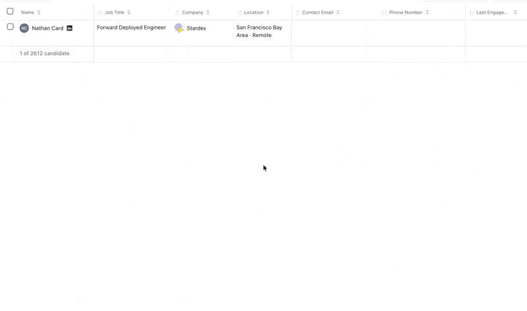Tick the select-all checkbox in header
This screenshot has width=527, height=311.
10,11
